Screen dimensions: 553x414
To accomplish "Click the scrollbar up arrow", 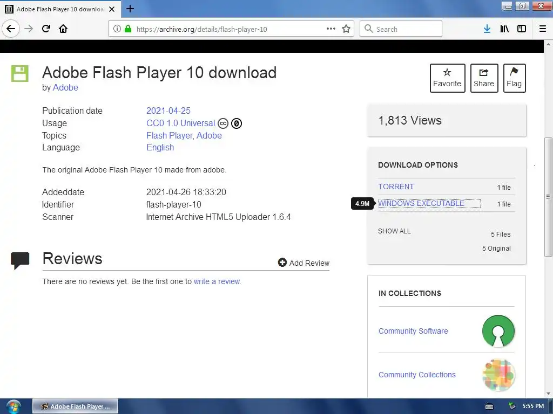I will pyautogui.click(x=548, y=44).
